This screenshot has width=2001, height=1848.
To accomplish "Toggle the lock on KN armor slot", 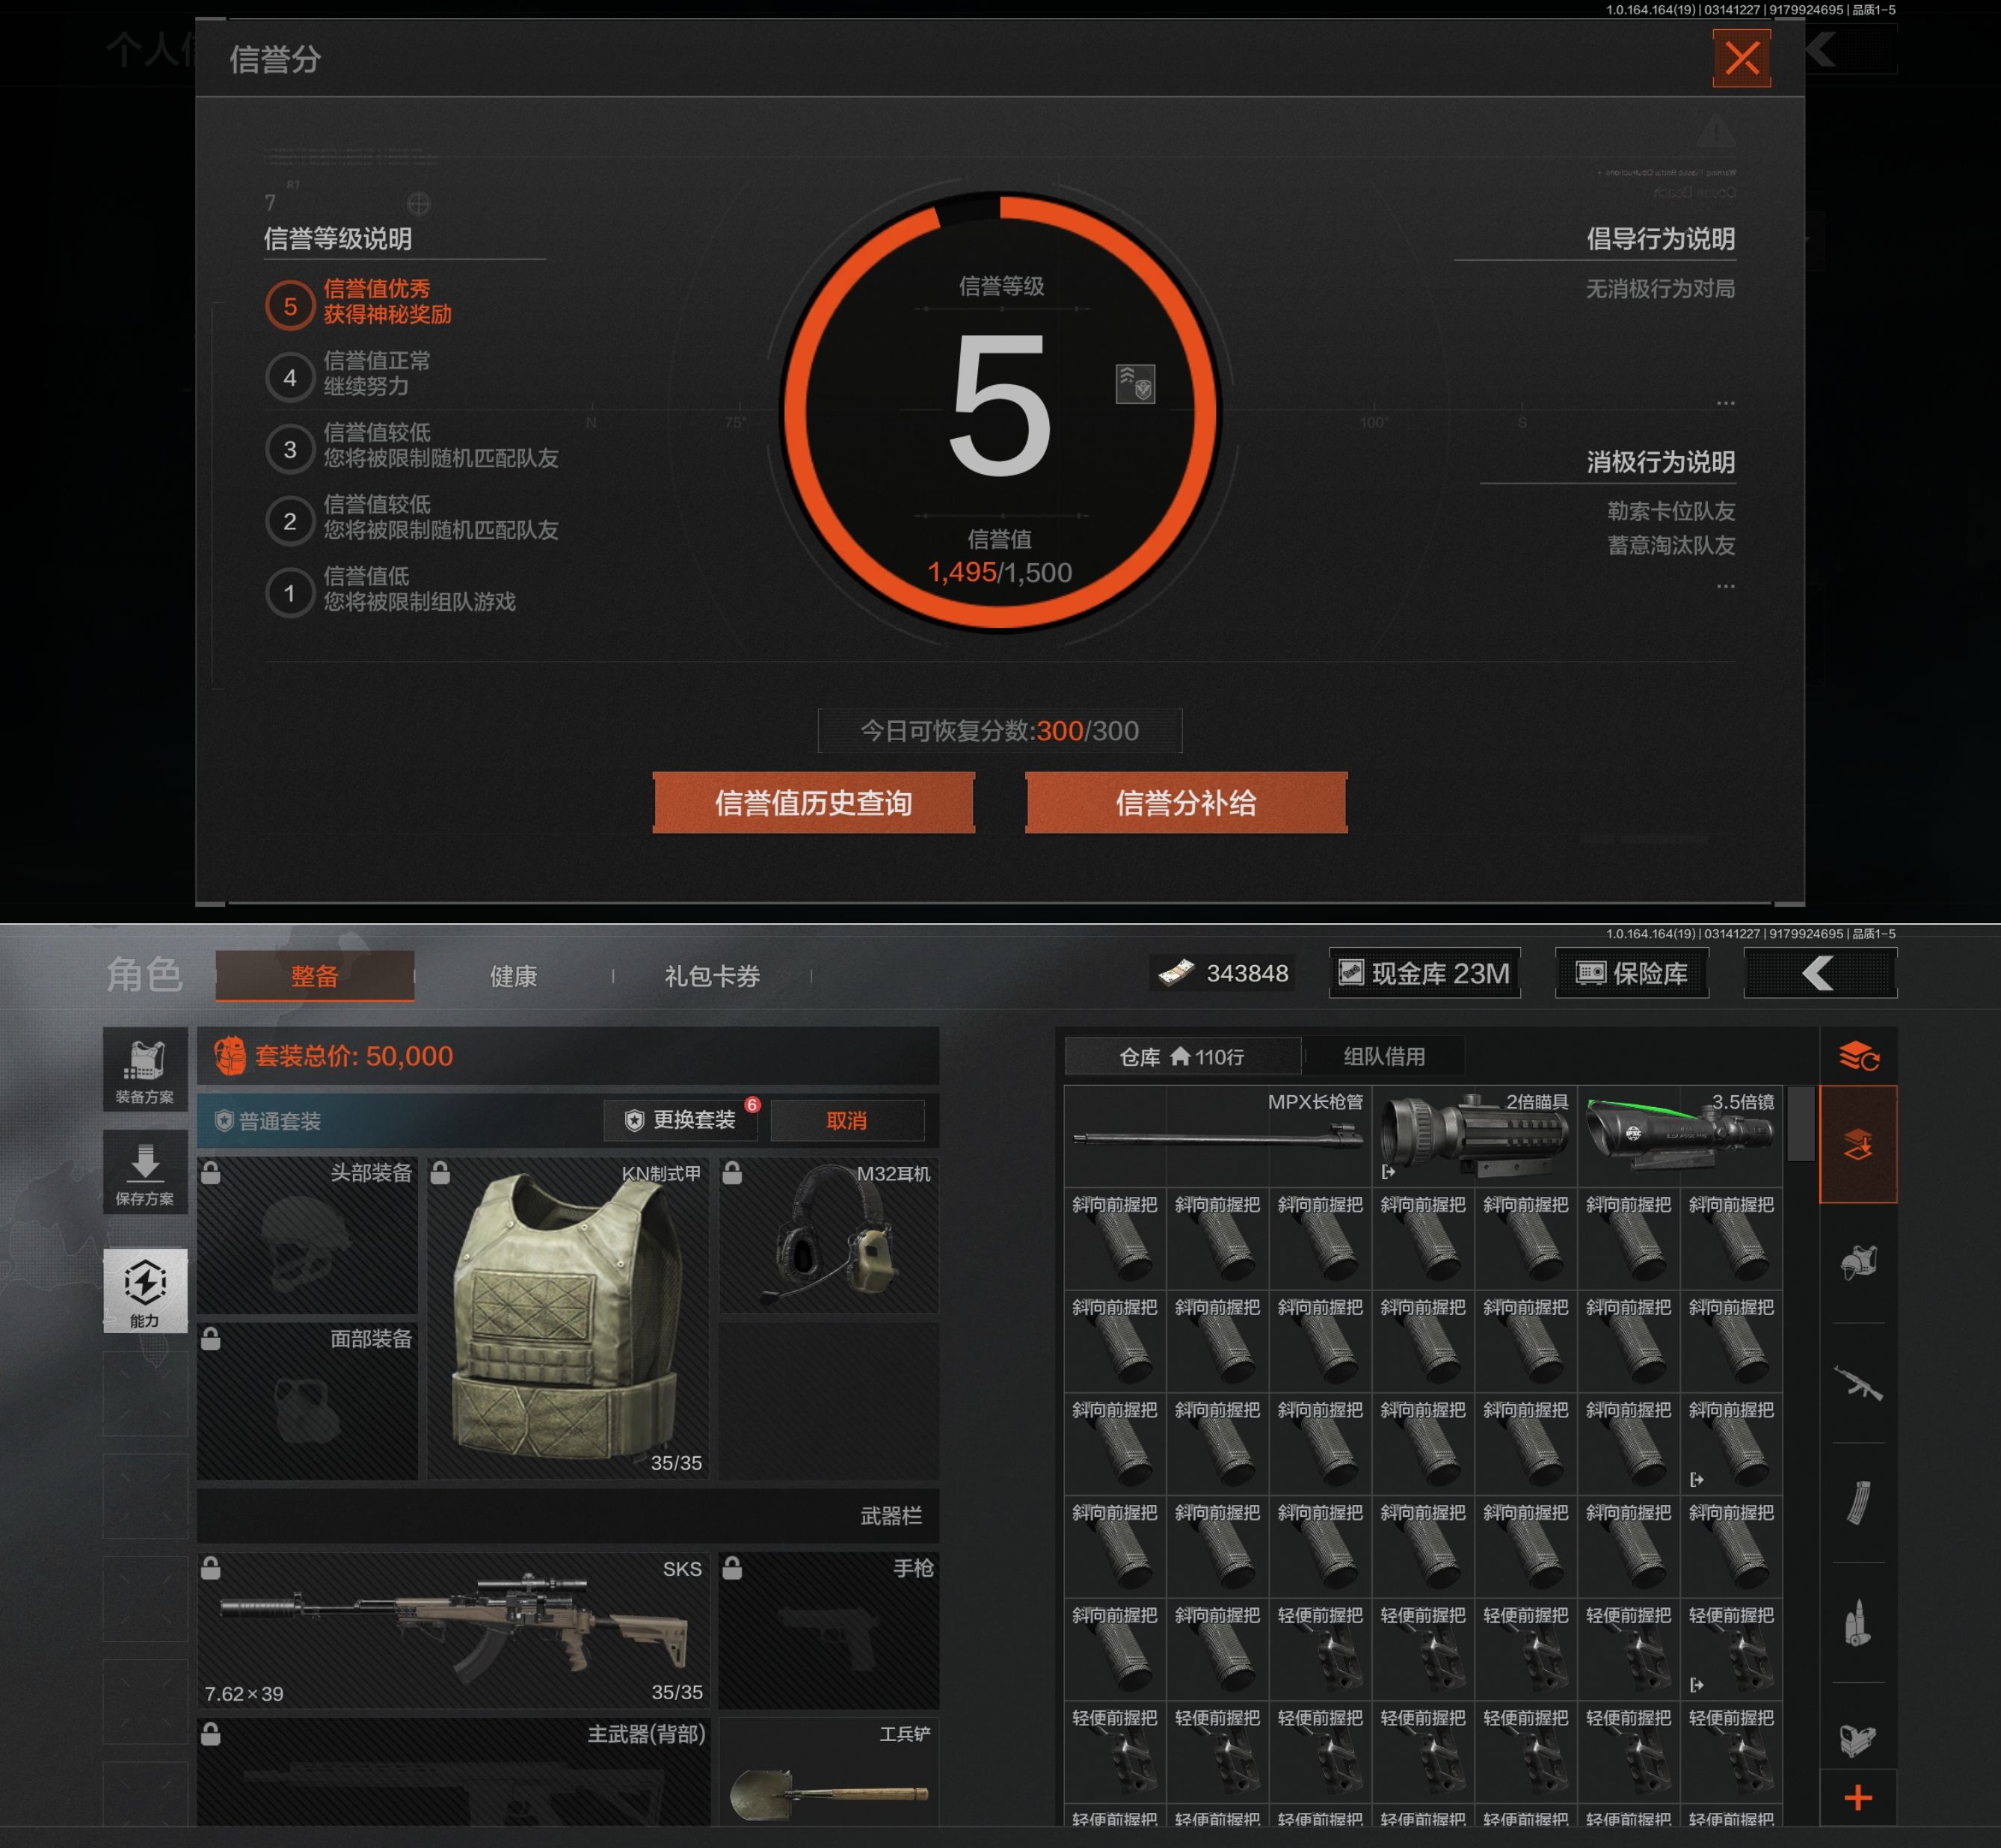I will 440,1174.
